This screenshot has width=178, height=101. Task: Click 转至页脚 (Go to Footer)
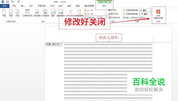pyautogui.click(x=79, y=13)
